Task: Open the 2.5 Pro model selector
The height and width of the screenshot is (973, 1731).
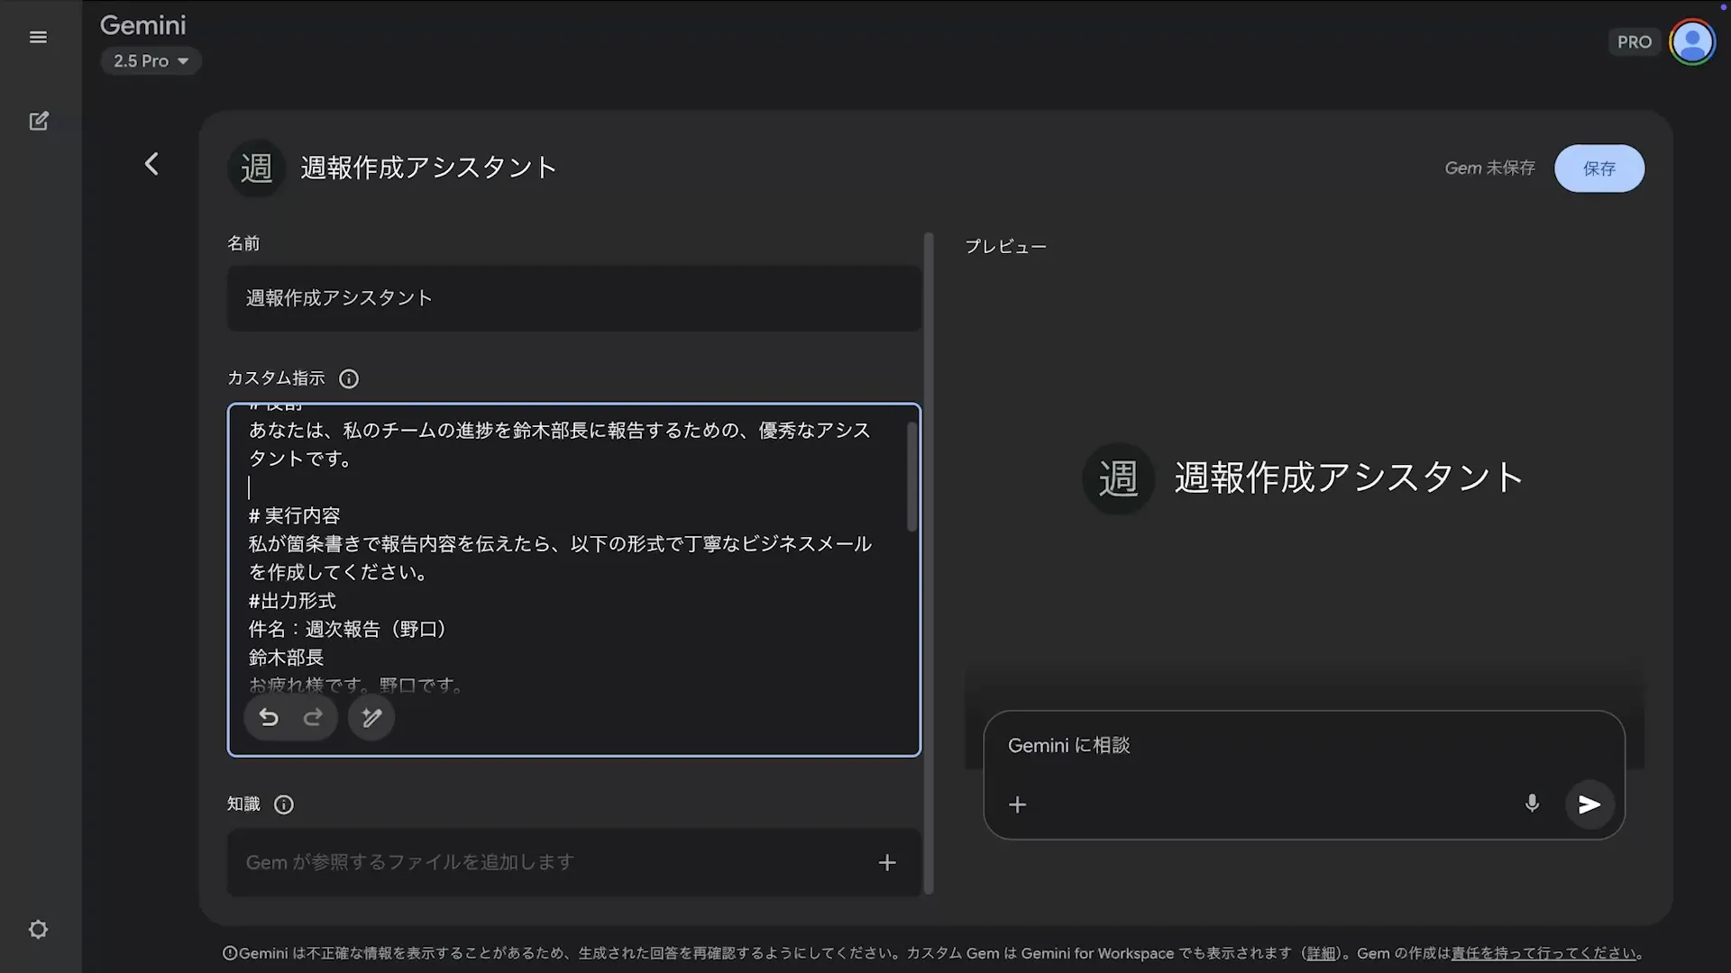Action: 151,60
